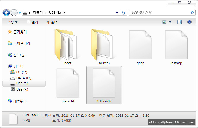
Task: Select 네트워크 label in navigation pane
Action: click(x=20, y=101)
